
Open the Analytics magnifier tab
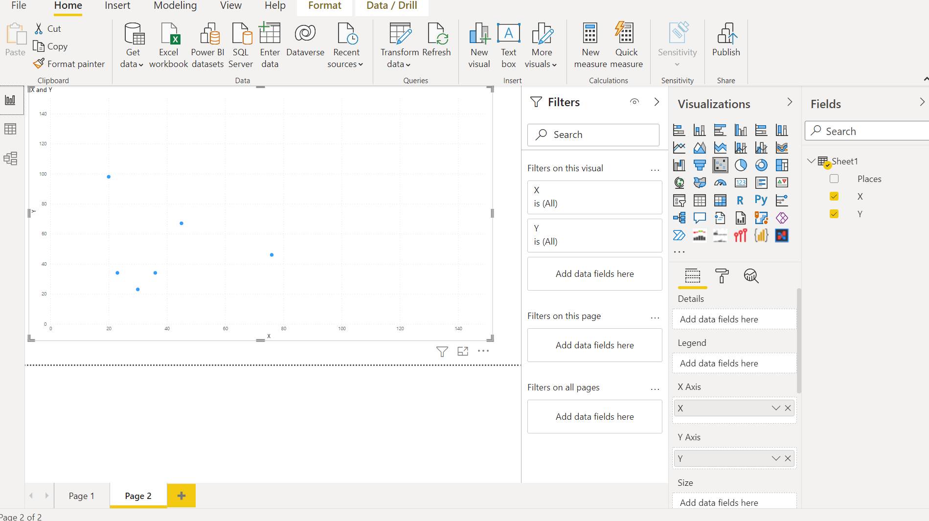[751, 276]
